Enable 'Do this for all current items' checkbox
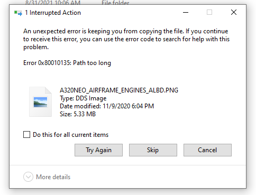256x195 pixels. coord(26,135)
